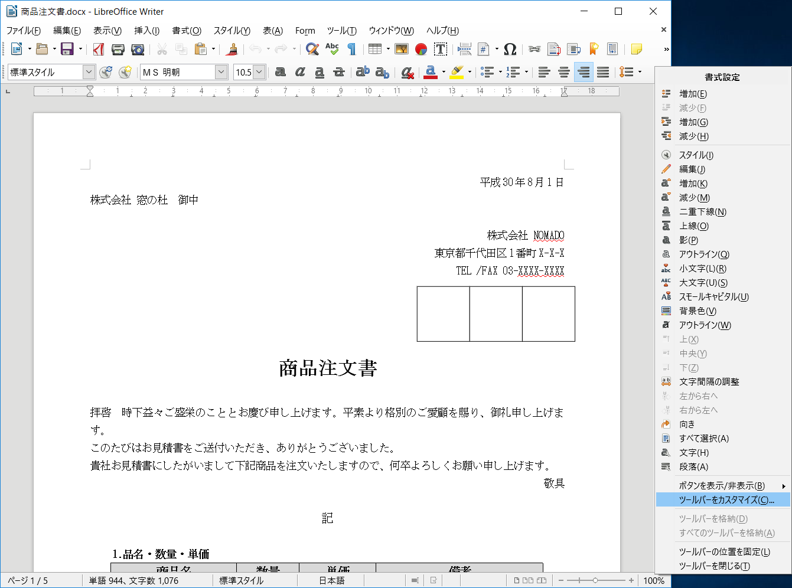This screenshot has width=792, height=588.
Task: Show more standard toolbar buttons via chevron
Action: point(666,49)
